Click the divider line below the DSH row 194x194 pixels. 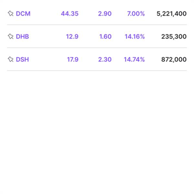click(97, 70)
